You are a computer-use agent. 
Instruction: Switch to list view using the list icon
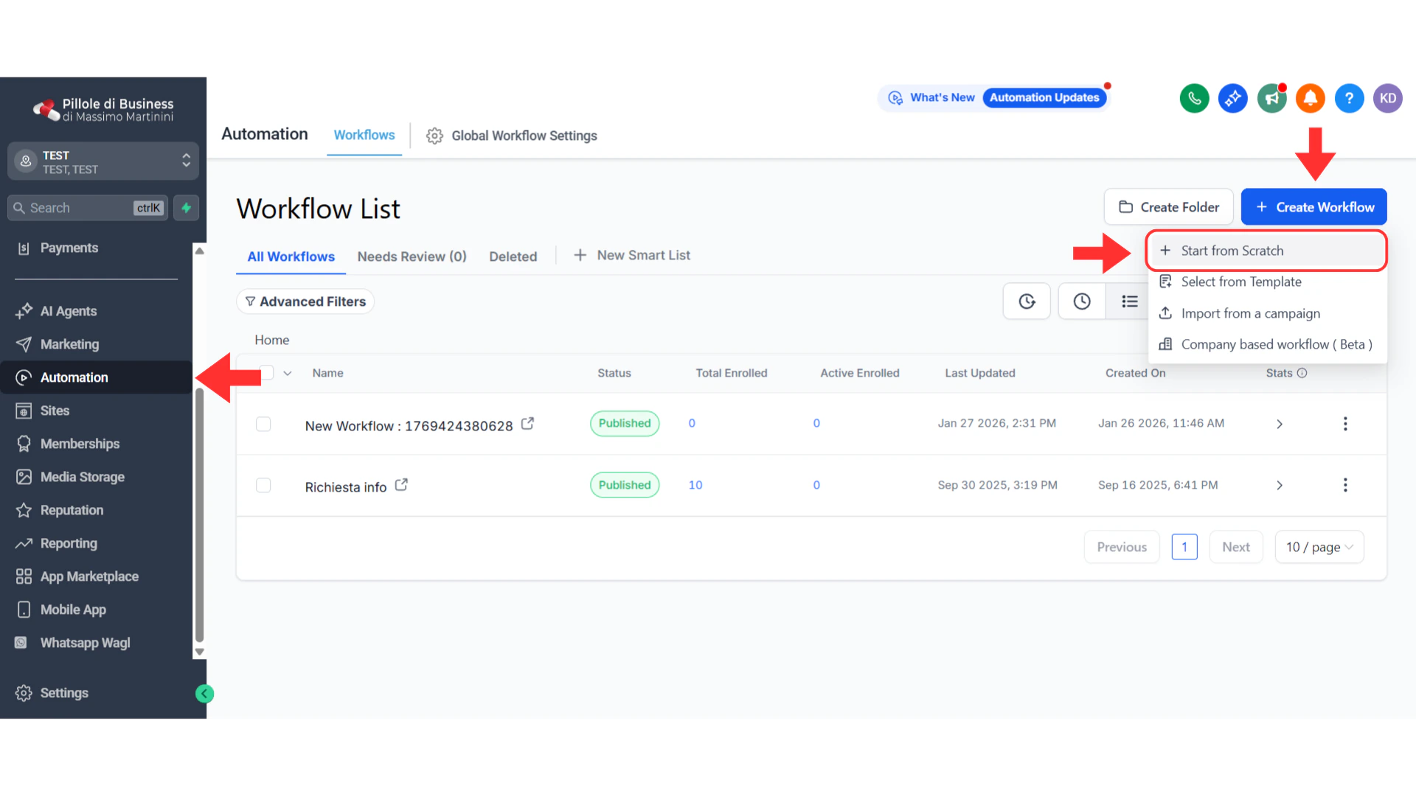click(x=1130, y=301)
